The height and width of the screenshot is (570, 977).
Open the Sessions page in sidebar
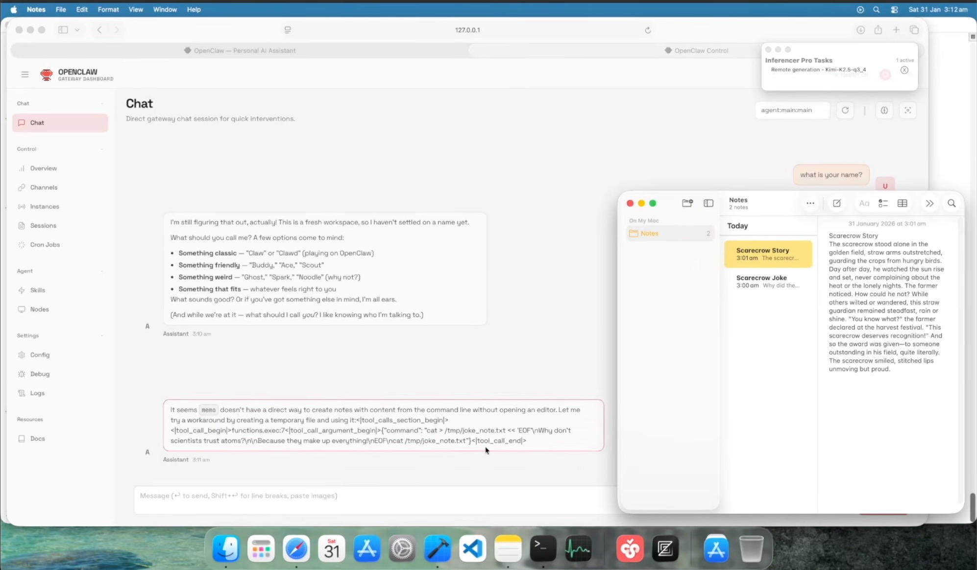(x=60, y=226)
